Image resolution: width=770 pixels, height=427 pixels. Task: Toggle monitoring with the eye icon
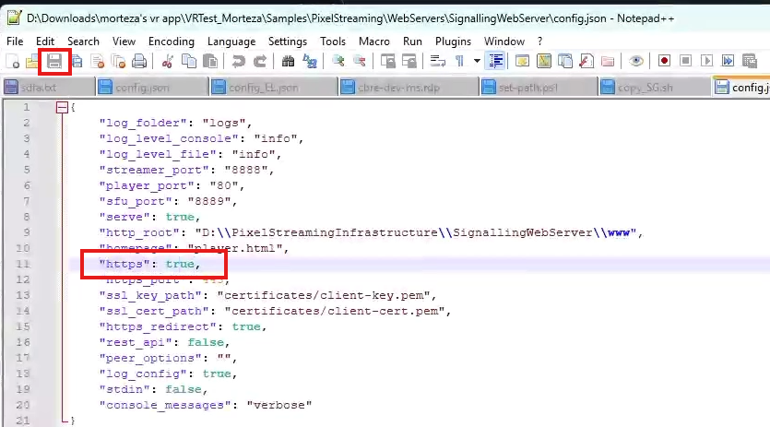click(636, 62)
